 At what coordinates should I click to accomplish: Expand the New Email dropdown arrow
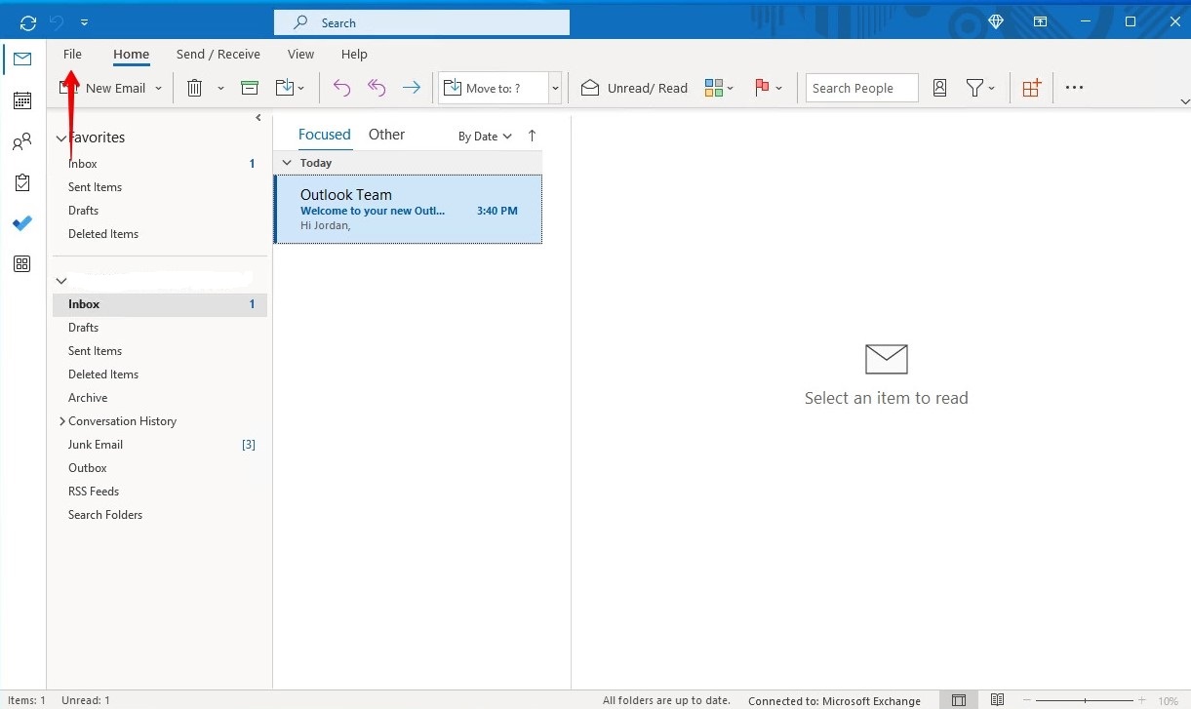point(159,88)
